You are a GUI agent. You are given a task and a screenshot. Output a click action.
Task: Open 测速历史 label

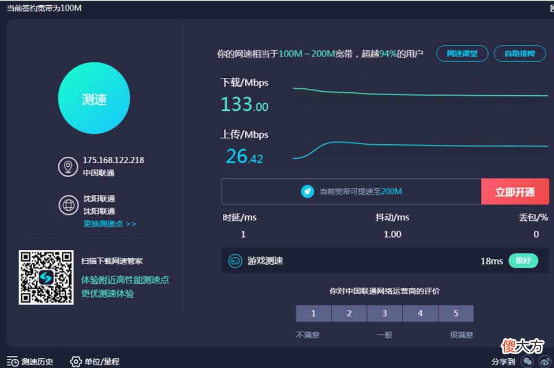[x=38, y=362]
